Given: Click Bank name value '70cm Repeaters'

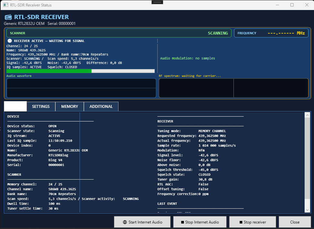Looking at the screenshot, I should pos(62,194).
